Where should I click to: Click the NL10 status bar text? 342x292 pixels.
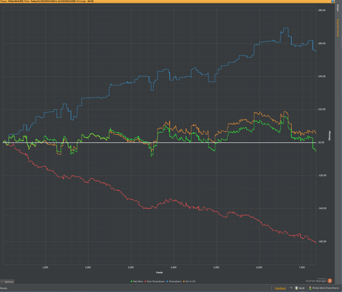tap(301, 288)
